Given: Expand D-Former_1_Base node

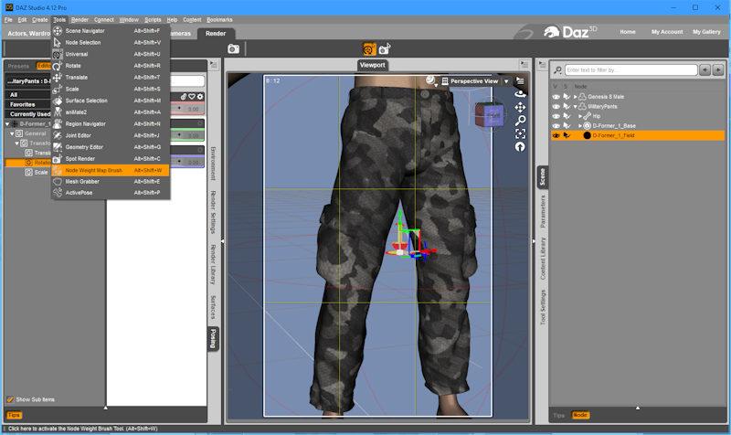Looking at the screenshot, I should 580,126.
